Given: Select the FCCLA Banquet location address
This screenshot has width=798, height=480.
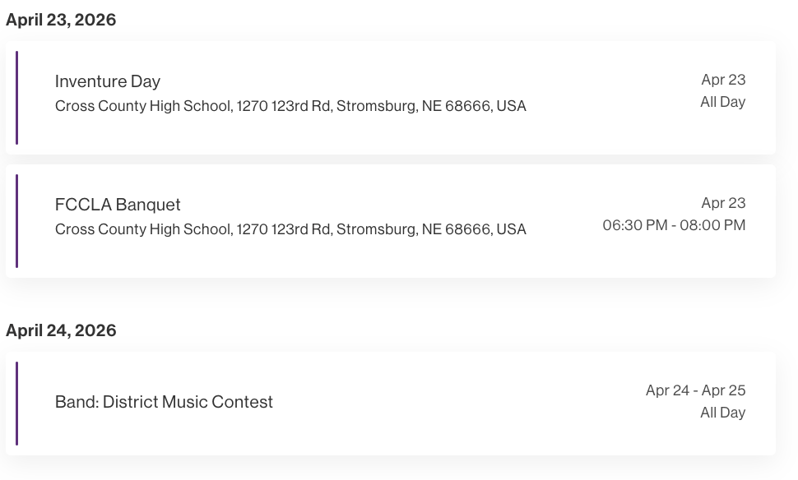Looking at the screenshot, I should [x=290, y=229].
